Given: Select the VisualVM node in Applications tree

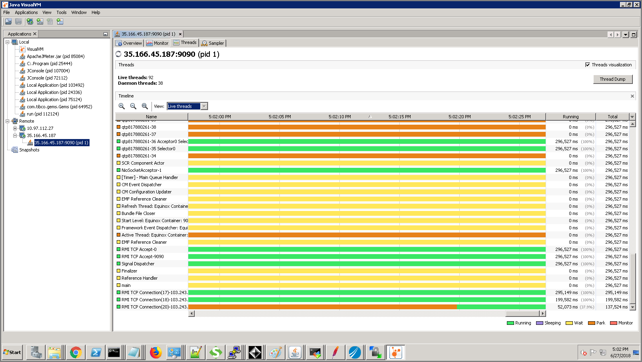Looking at the screenshot, I should pyautogui.click(x=35, y=49).
